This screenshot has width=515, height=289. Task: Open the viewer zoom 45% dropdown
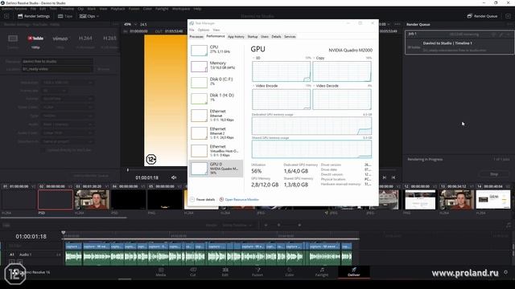coord(130,25)
